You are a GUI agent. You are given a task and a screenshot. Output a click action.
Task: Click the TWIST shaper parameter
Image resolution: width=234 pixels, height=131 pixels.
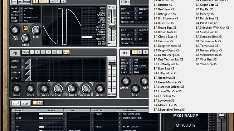(x=102, y=11)
